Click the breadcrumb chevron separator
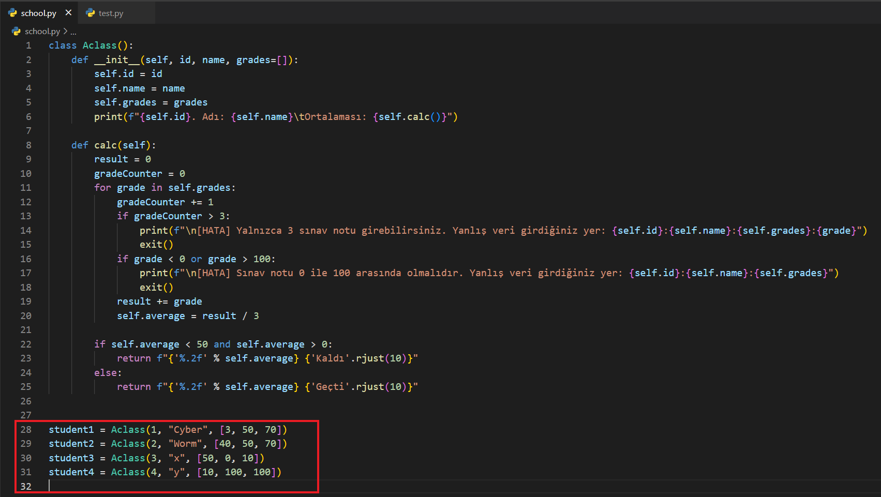 [66, 32]
